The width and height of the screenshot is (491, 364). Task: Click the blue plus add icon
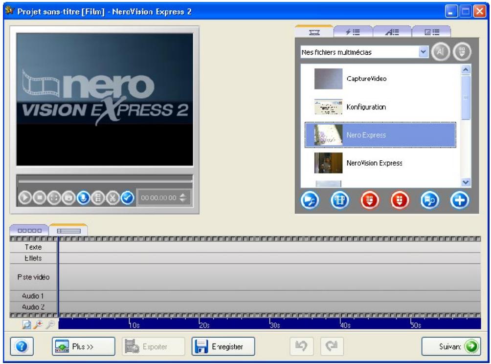[x=459, y=200]
